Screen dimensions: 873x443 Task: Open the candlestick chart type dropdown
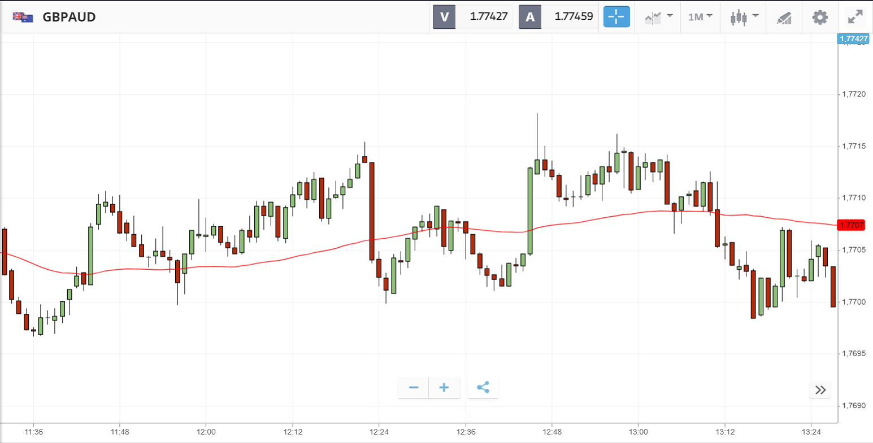(744, 17)
